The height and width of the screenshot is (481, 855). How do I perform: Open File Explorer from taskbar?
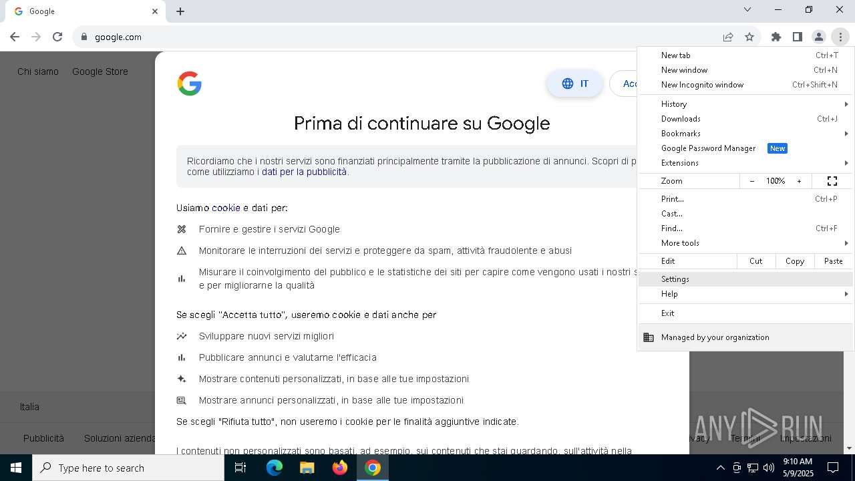[307, 468]
